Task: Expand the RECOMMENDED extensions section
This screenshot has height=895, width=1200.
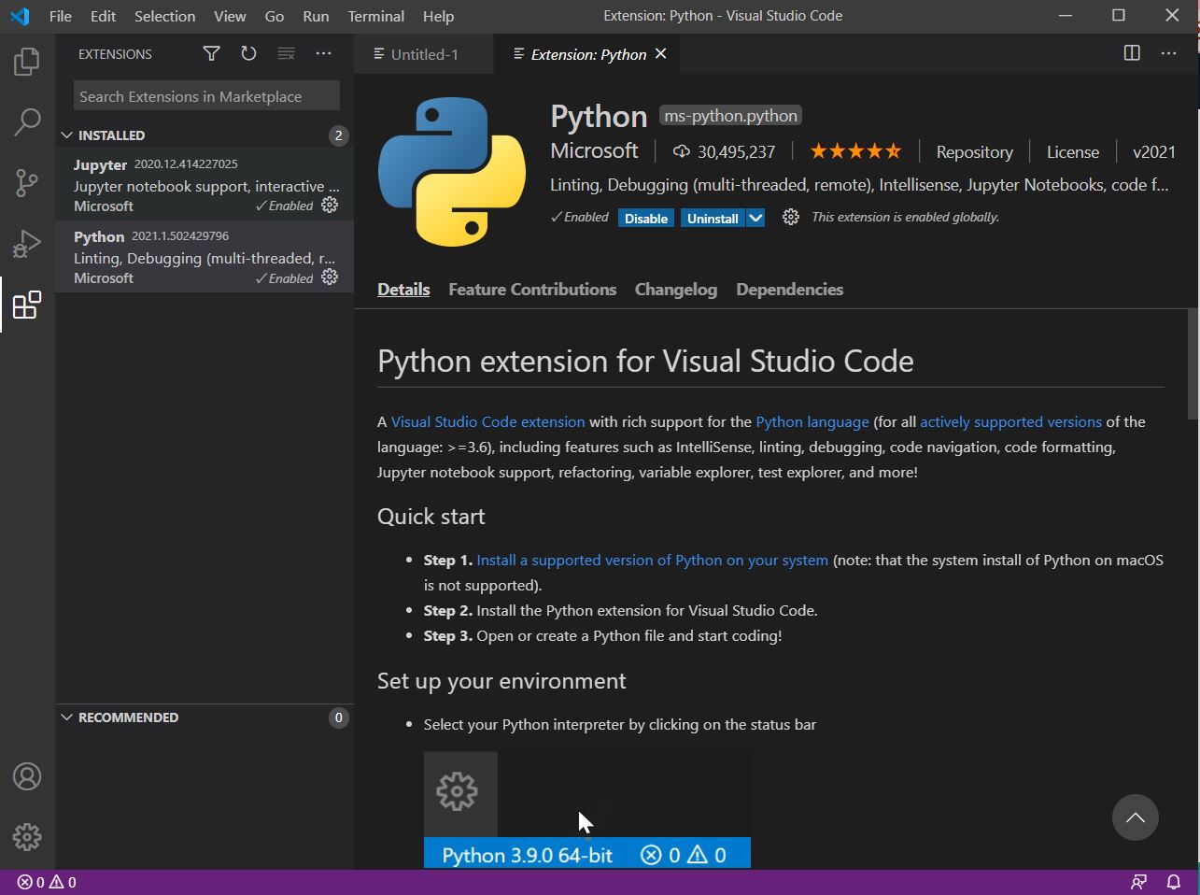Action: click(x=65, y=717)
